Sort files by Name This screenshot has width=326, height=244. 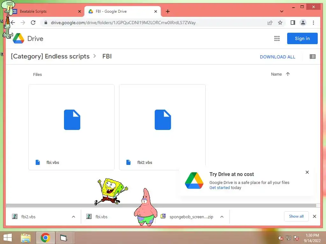click(x=276, y=74)
